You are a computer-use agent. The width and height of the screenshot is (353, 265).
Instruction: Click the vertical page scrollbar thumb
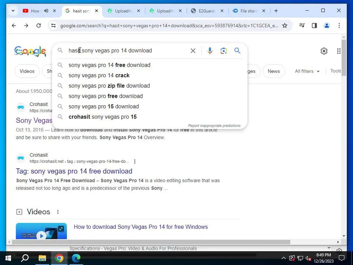tap(344, 58)
